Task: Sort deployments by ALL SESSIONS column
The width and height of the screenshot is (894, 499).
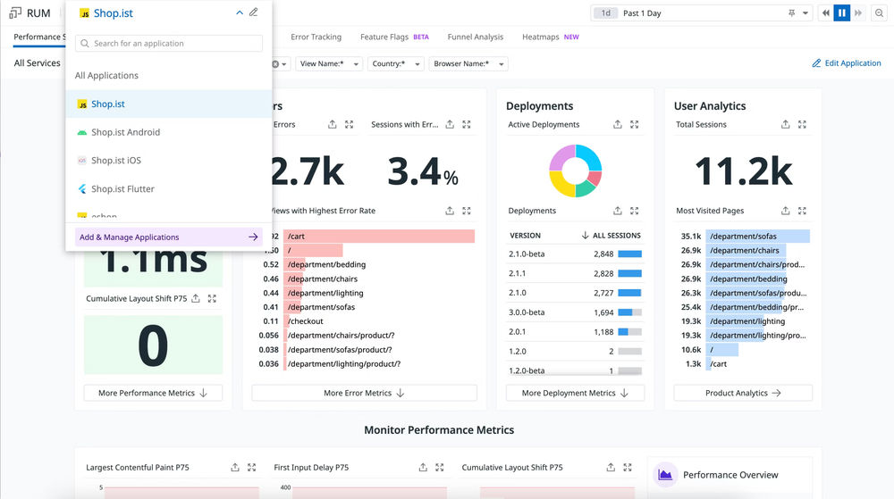Action: (x=611, y=235)
